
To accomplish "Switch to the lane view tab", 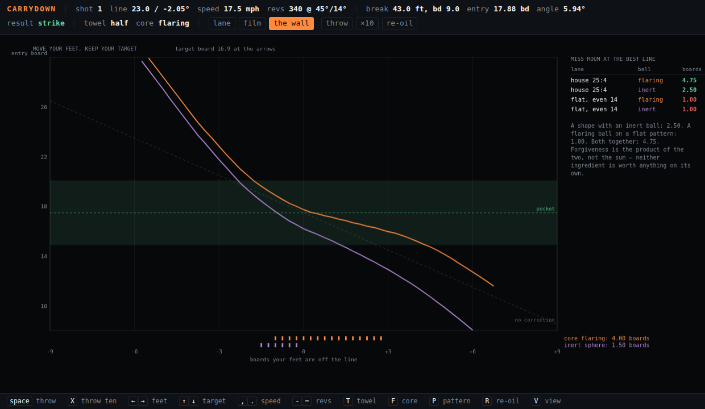I will [222, 23].
